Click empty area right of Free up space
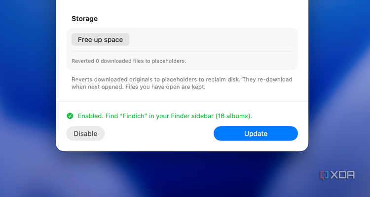This screenshot has height=197, width=370. pos(212,39)
